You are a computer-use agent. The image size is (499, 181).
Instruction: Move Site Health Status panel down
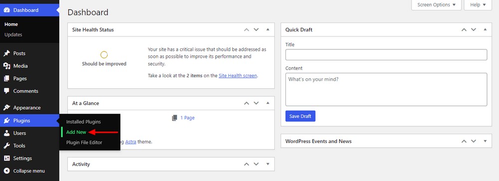coord(256,29)
